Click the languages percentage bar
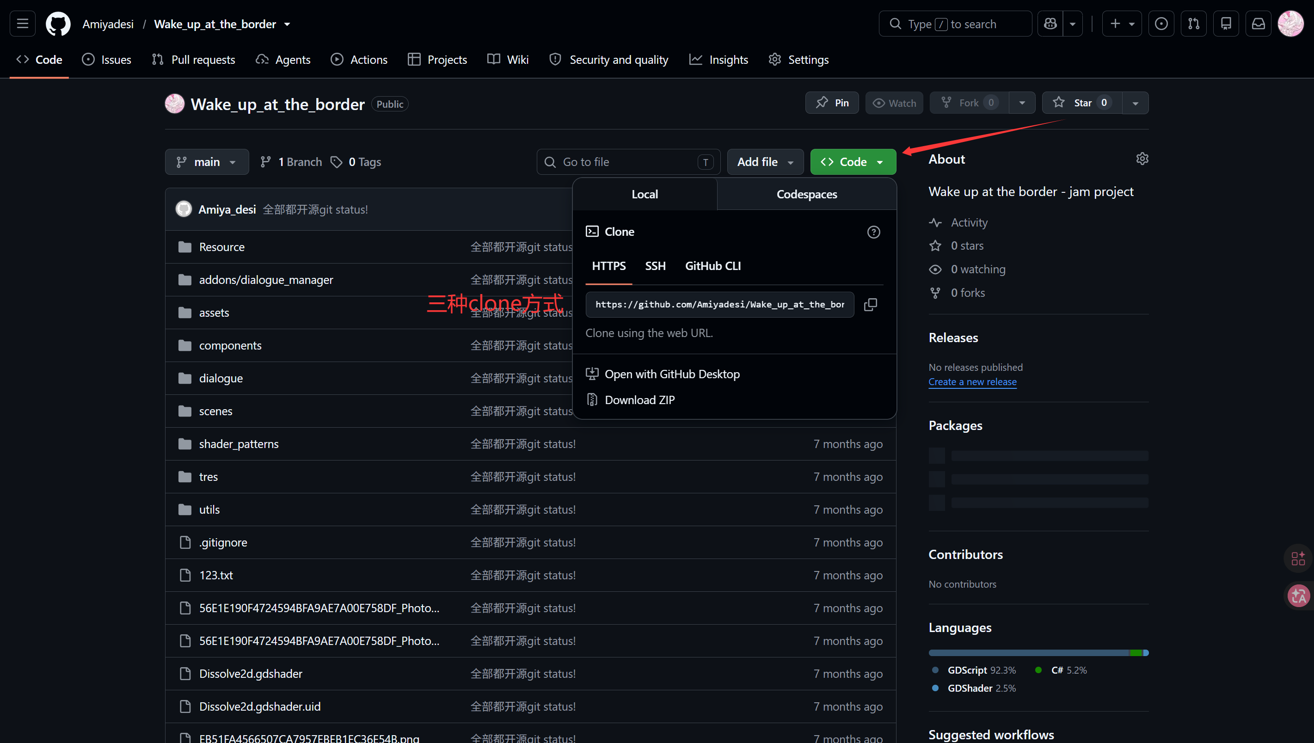This screenshot has height=743, width=1314. point(1038,653)
